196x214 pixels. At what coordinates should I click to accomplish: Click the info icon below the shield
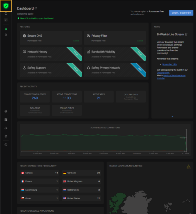pyautogui.click(x=6, y=14)
